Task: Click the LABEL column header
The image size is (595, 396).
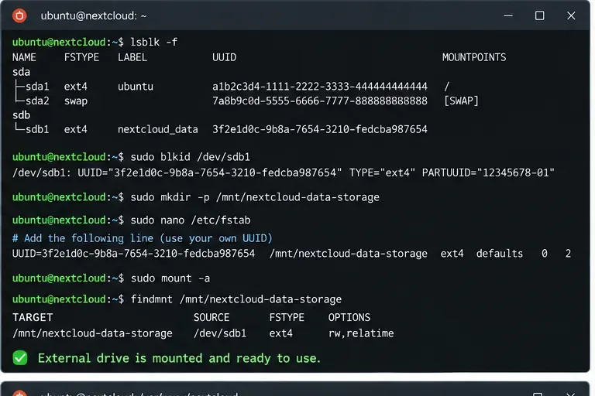Action: tap(132, 57)
